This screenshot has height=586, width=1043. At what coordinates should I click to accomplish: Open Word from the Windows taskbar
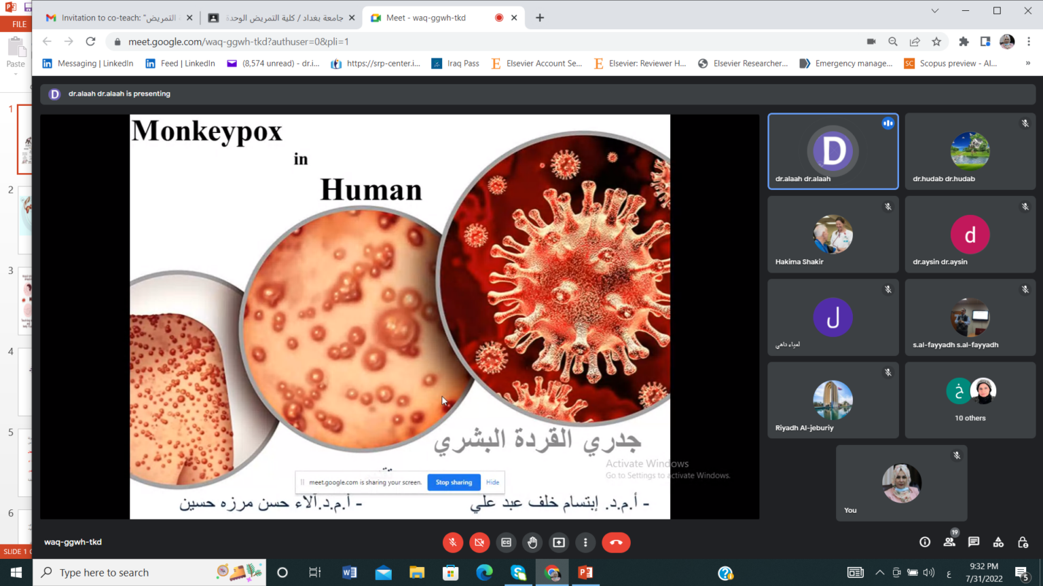coord(350,572)
